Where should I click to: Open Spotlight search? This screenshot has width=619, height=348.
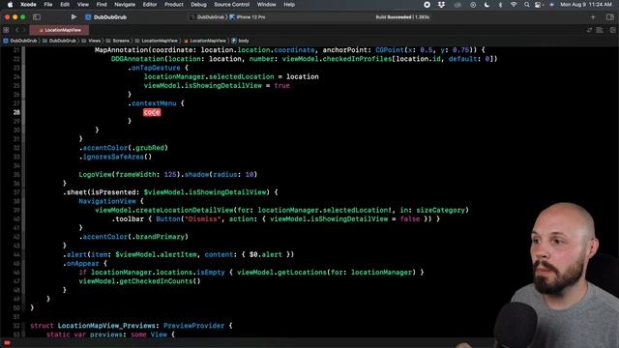526,5
